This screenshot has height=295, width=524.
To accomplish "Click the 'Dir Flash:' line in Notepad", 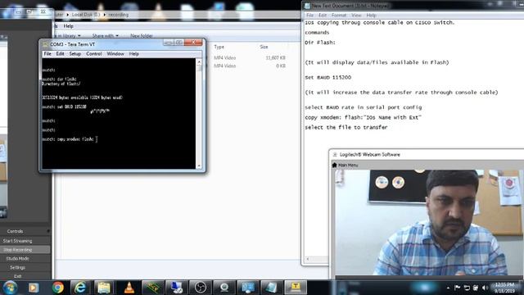I will [x=320, y=43].
